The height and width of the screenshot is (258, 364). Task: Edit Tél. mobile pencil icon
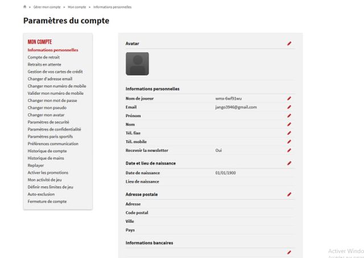tap(289, 142)
